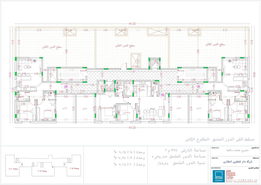This screenshot has width=261, height=185.
Task: Select legend line 'وحدة (١٩) ٩٠٫٣٤'
Action: coord(129,158)
